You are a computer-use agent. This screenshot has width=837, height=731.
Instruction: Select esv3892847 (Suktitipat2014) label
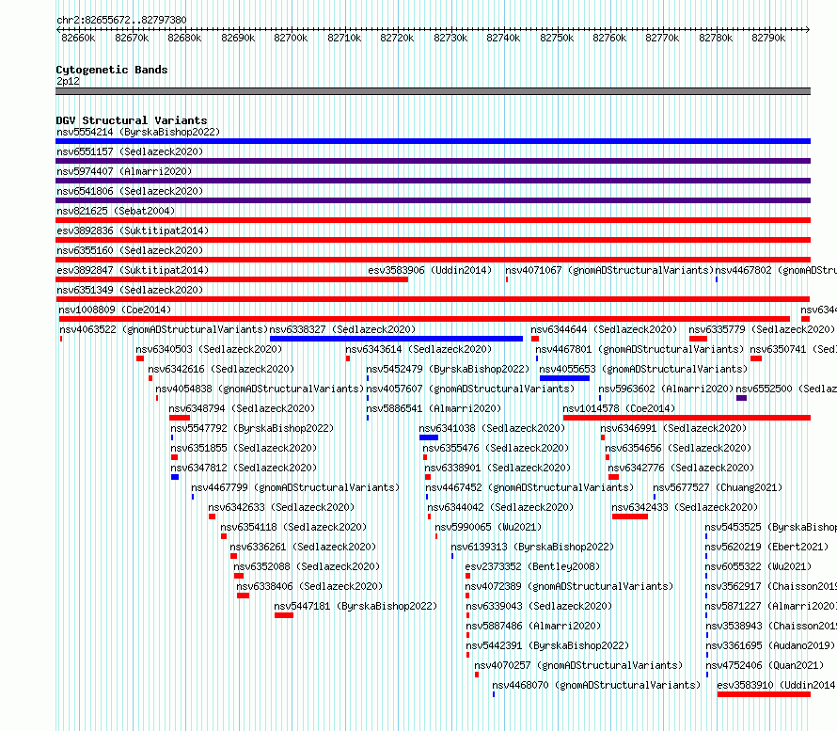click(x=133, y=270)
